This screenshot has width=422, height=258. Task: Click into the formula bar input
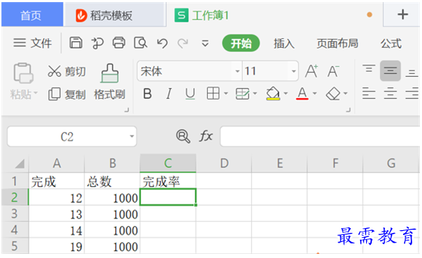pyautogui.click(x=319, y=137)
